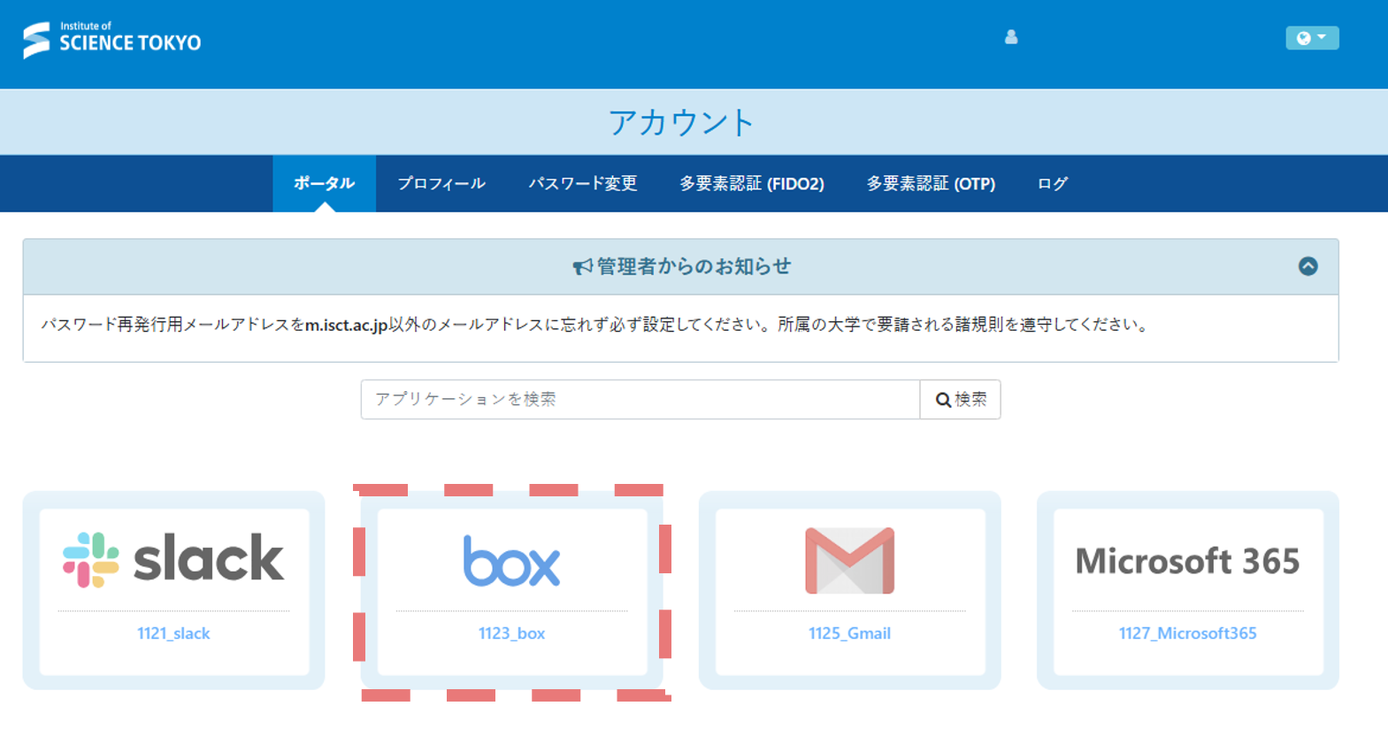Go to 多要素認証 (OTP) tab
Screen dimensions: 1388x729
click(x=931, y=183)
